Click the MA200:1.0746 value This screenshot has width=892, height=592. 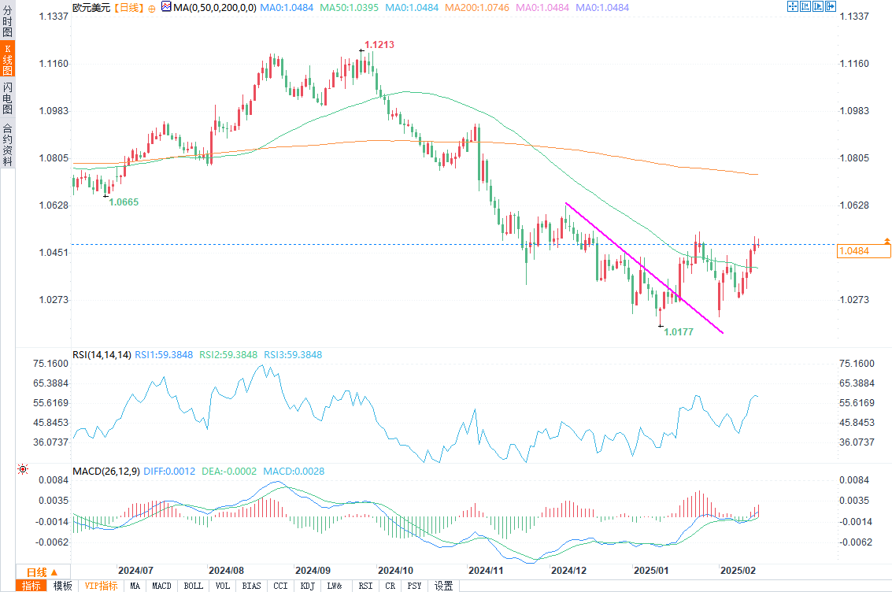(x=477, y=7)
